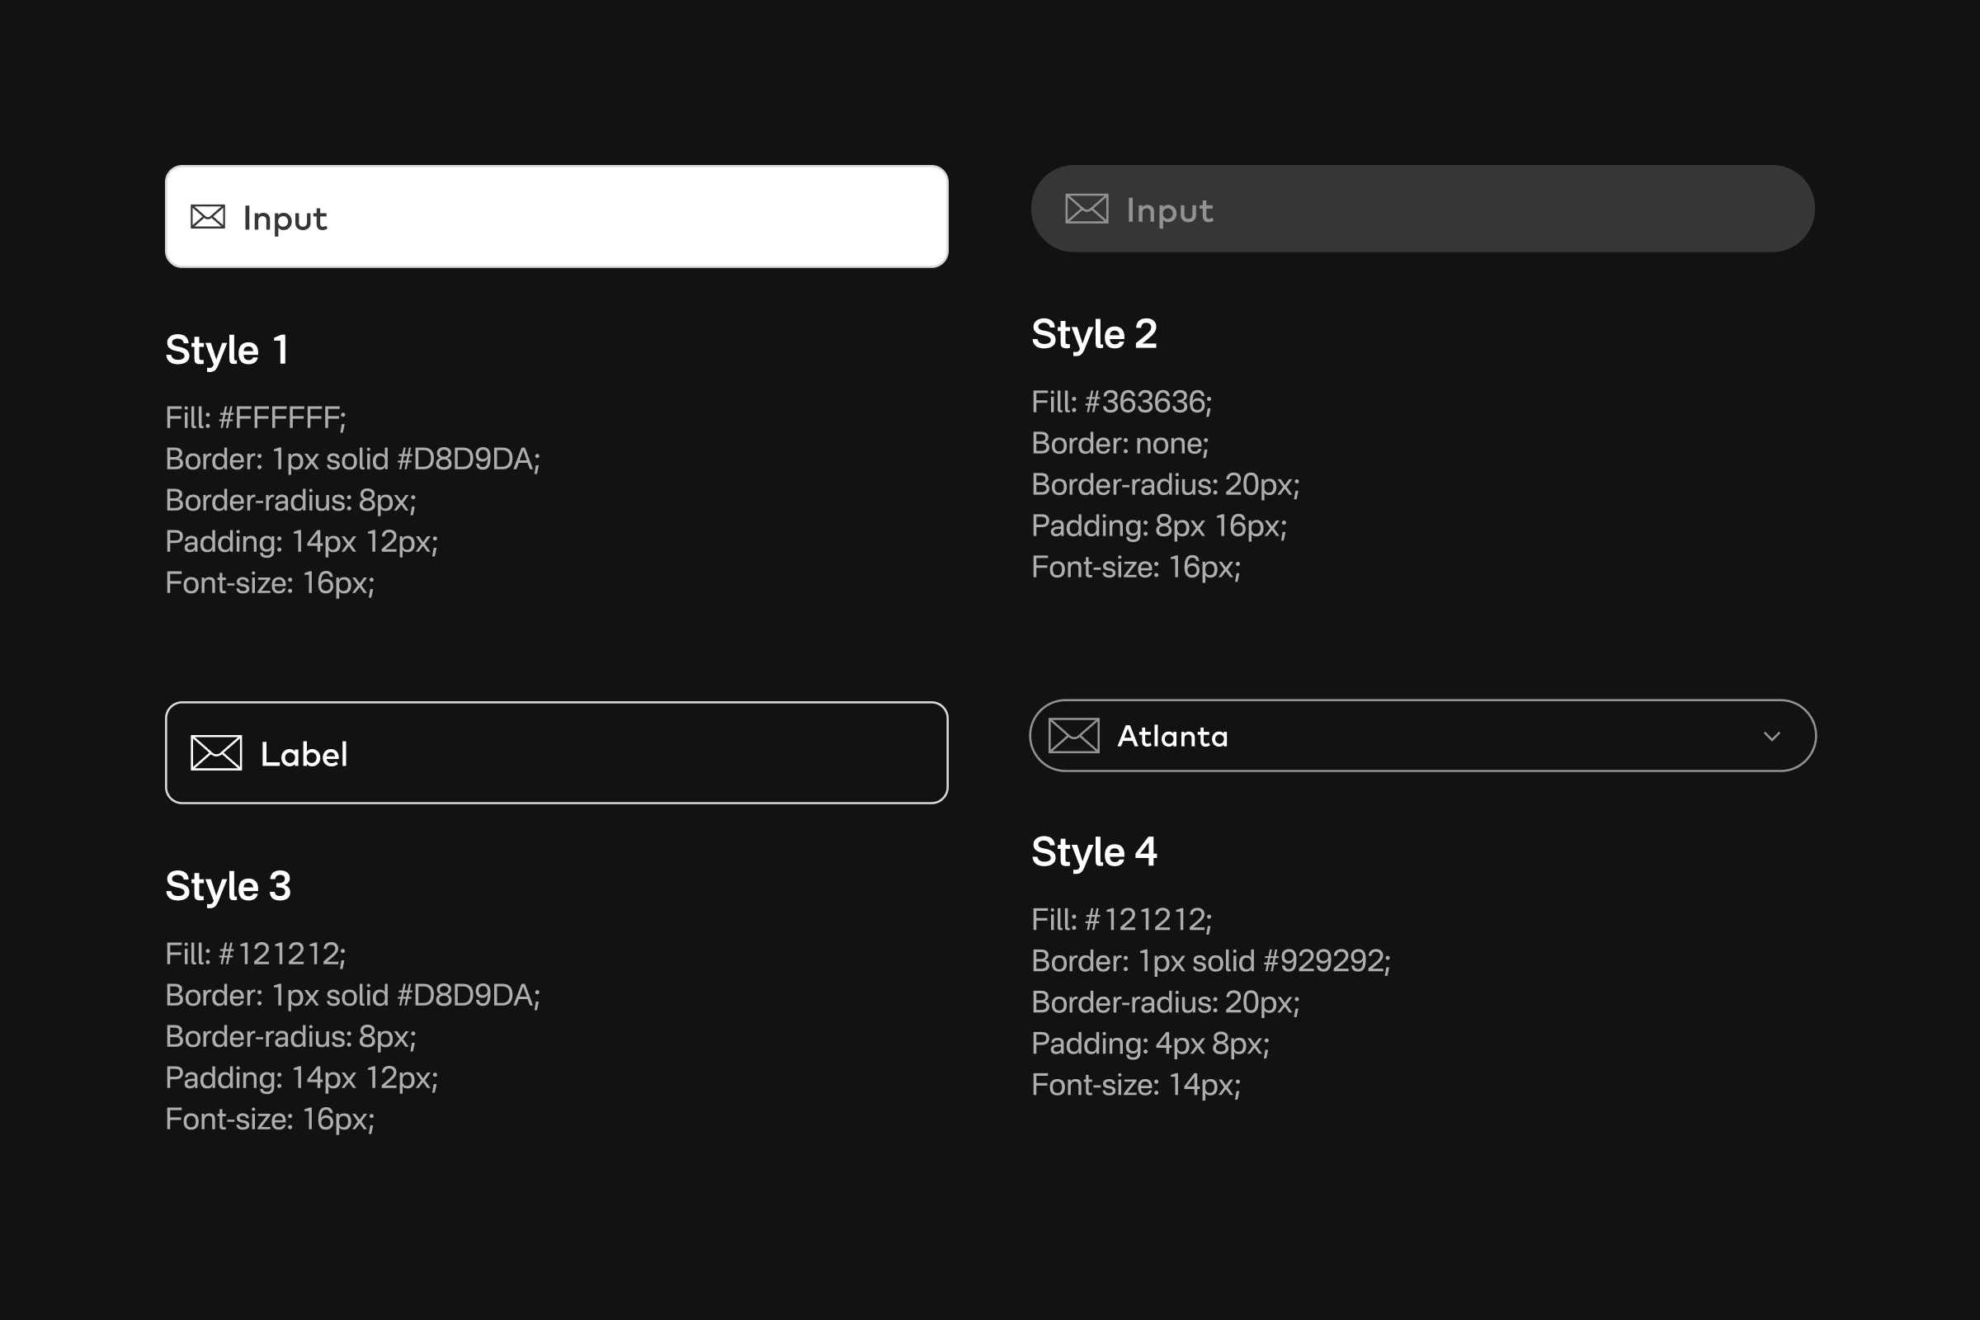Expand the Atlanta dropdown chevron

click(1771, 737)
